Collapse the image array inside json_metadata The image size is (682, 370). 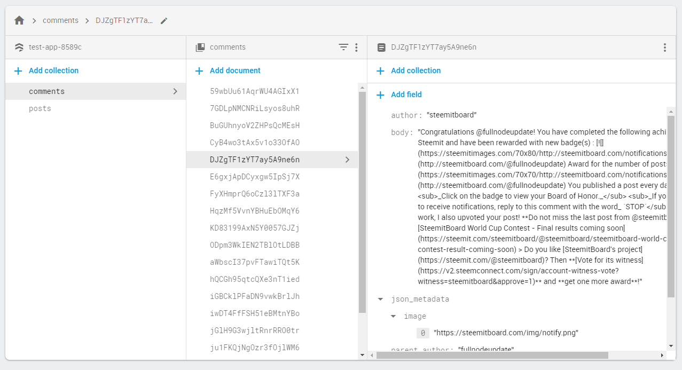[x=394, y=316]
